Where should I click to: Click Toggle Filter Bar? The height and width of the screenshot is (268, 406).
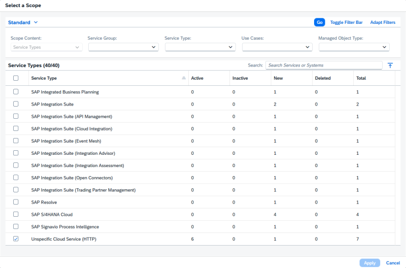[x=346, y=22]
